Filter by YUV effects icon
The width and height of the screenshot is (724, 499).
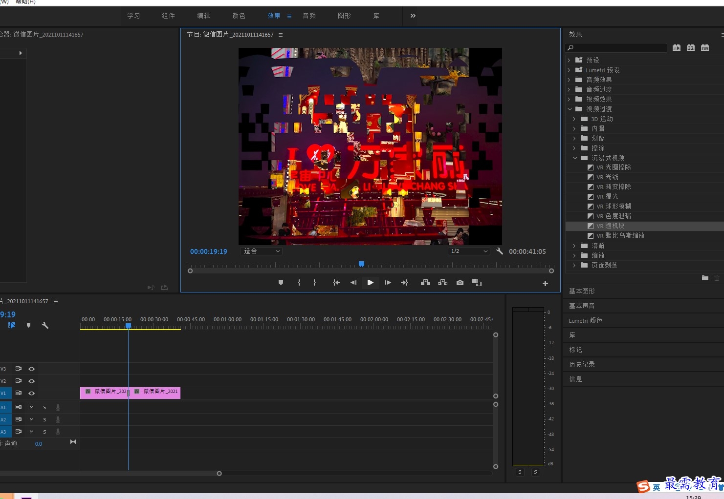pos(705,48)
